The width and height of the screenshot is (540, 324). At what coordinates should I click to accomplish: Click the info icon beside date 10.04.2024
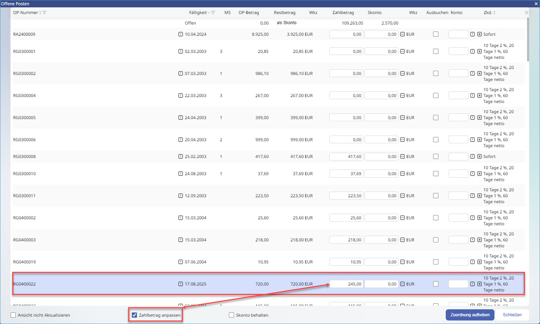coord(180,34)
